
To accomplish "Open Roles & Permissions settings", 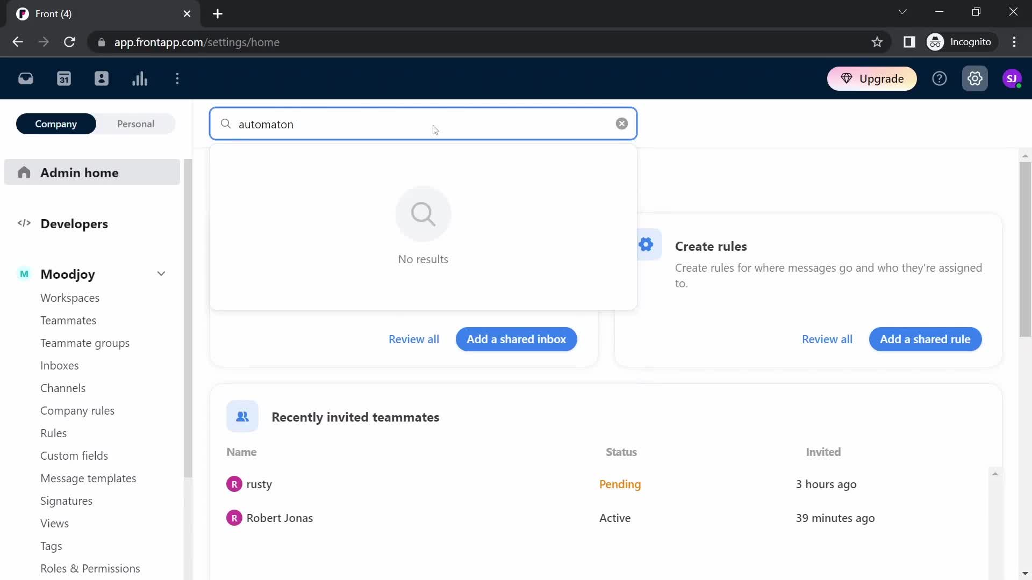I will coord(90,569).
